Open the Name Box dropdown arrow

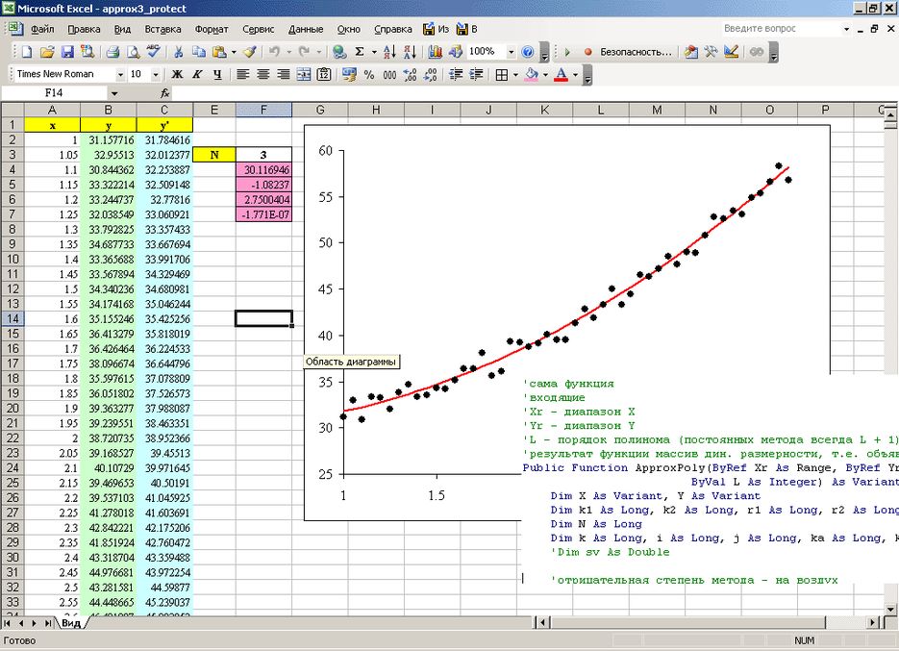point(114,93)
